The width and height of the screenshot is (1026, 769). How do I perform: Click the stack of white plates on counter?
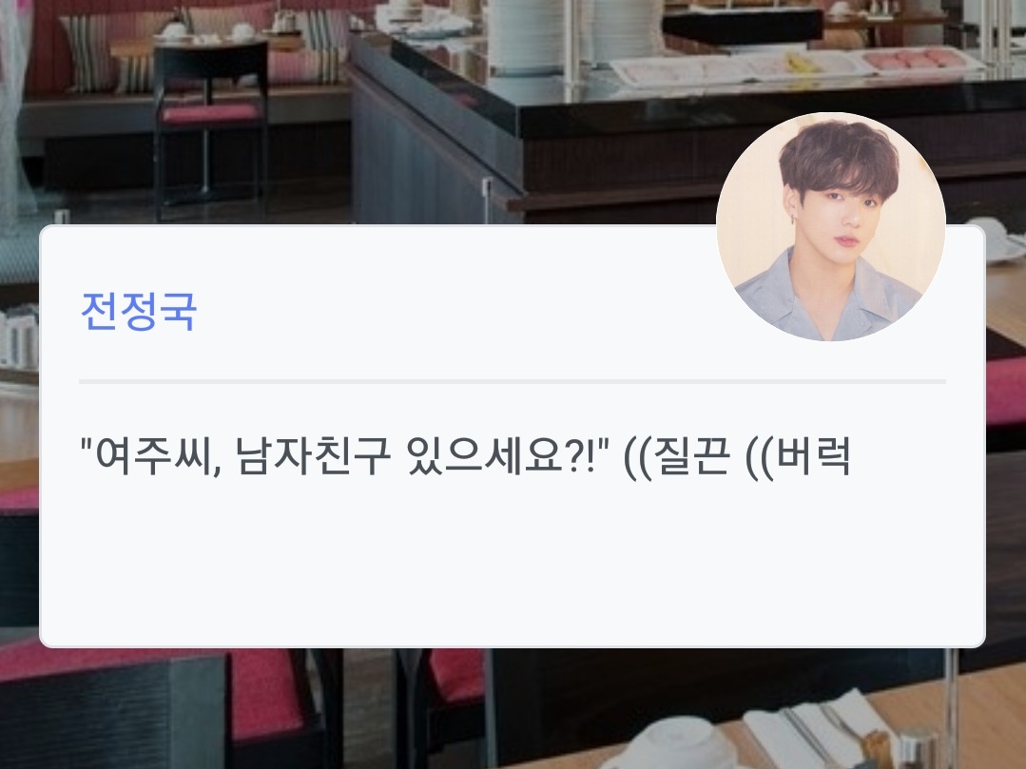click(x=528, y=34)
